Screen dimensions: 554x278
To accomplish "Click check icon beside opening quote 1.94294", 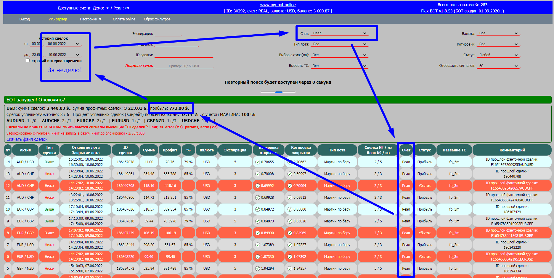I will 258,269.
